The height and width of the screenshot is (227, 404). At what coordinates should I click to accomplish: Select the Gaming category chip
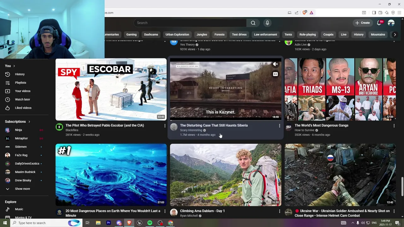click(131, 35)
